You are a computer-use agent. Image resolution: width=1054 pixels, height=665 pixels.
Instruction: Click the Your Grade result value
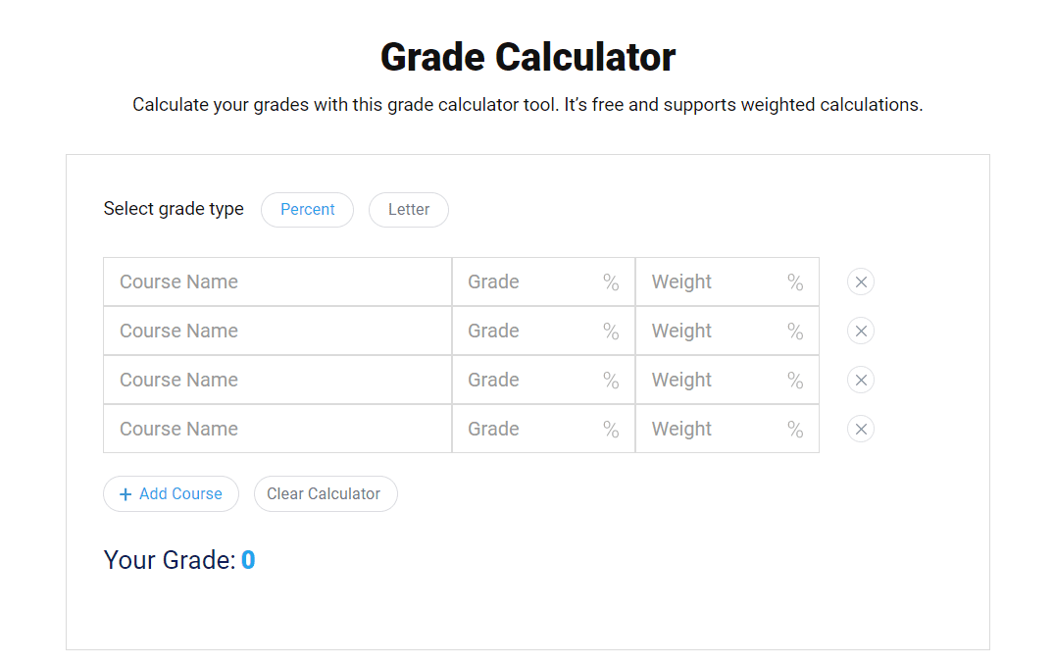point(248,559)
